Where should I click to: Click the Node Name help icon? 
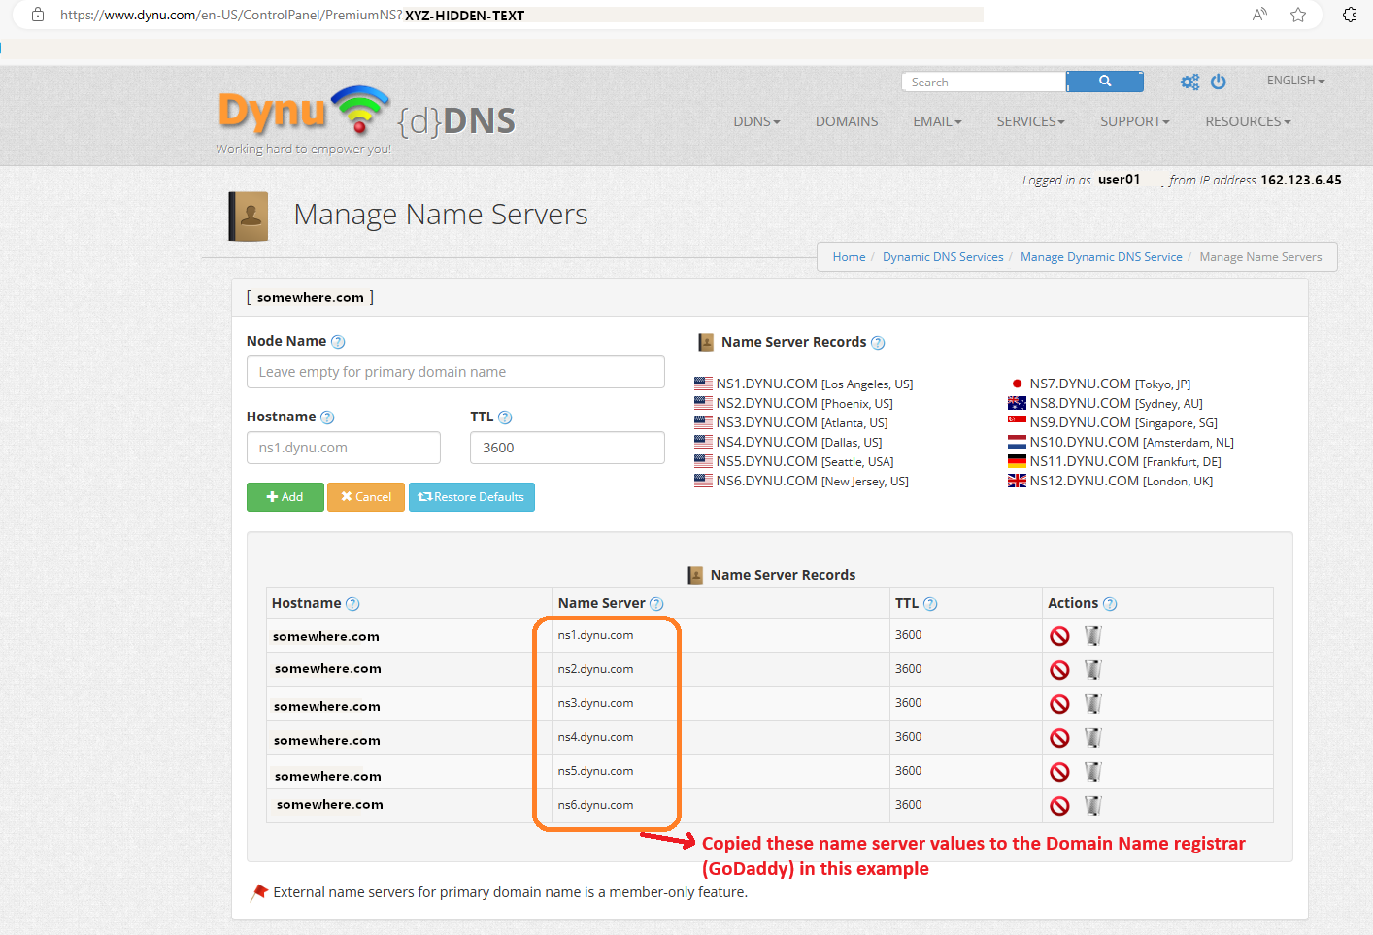[x=338, y=342]
